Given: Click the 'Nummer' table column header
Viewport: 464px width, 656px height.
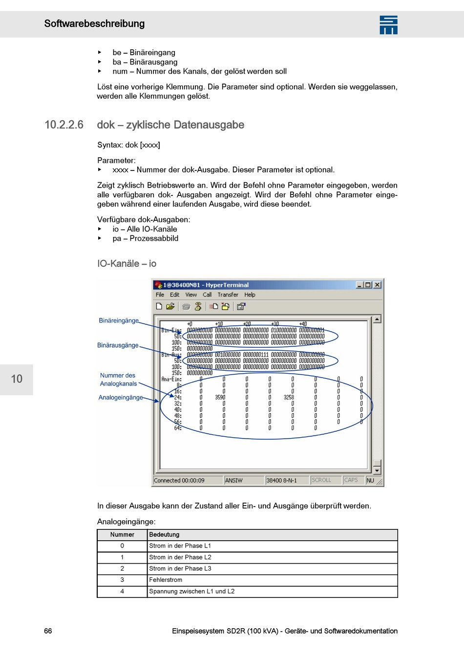Looking at the screenshot, I should click(122, 535).
